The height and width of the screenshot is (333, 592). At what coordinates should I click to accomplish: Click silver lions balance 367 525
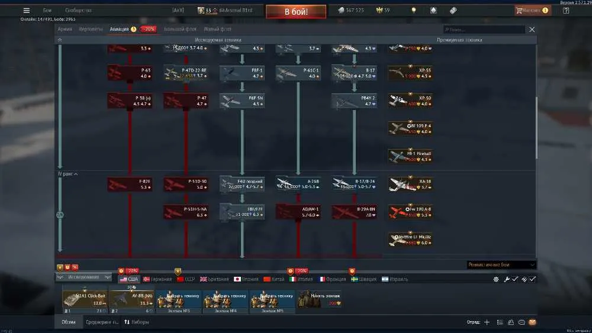350,10
